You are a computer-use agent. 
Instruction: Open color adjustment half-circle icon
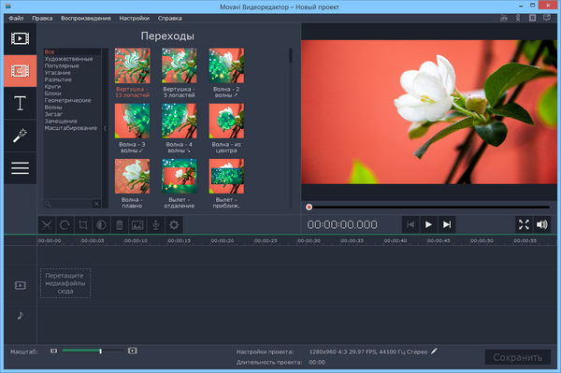tap(101, 225)
